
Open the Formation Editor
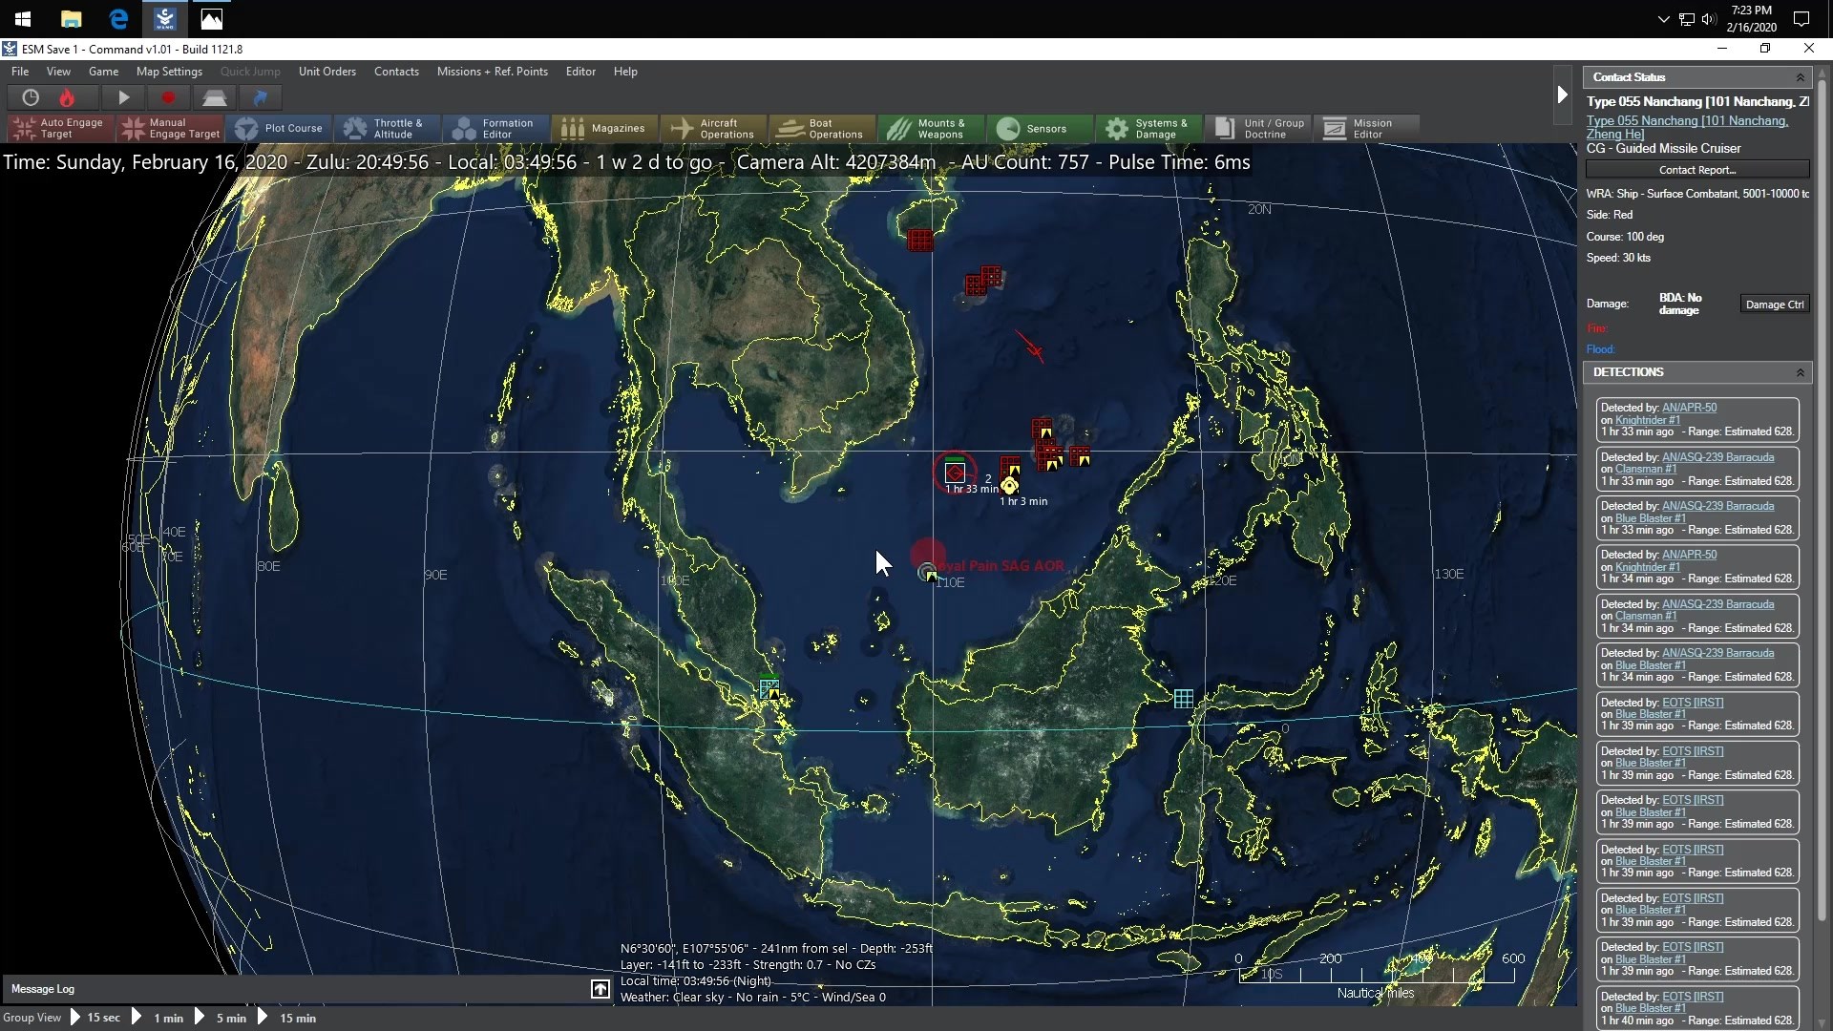pos(496,128)
